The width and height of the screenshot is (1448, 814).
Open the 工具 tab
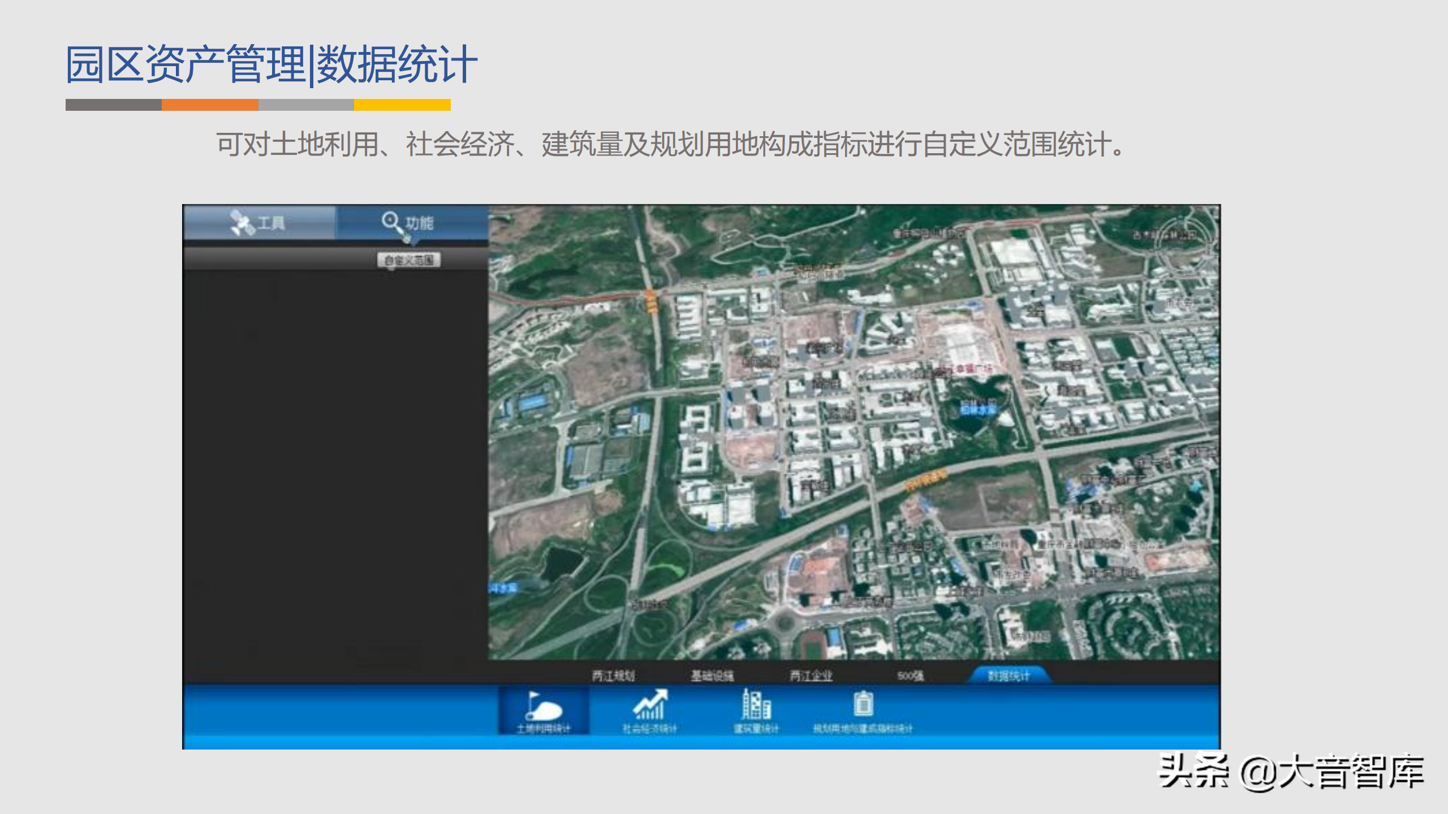(x=260, y=223)
